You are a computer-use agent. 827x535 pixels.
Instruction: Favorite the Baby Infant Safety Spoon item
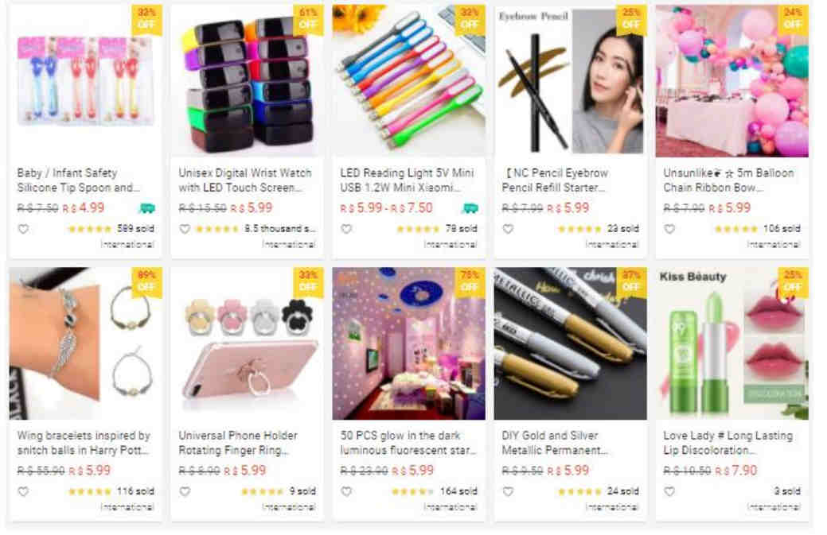click(23, 229)
